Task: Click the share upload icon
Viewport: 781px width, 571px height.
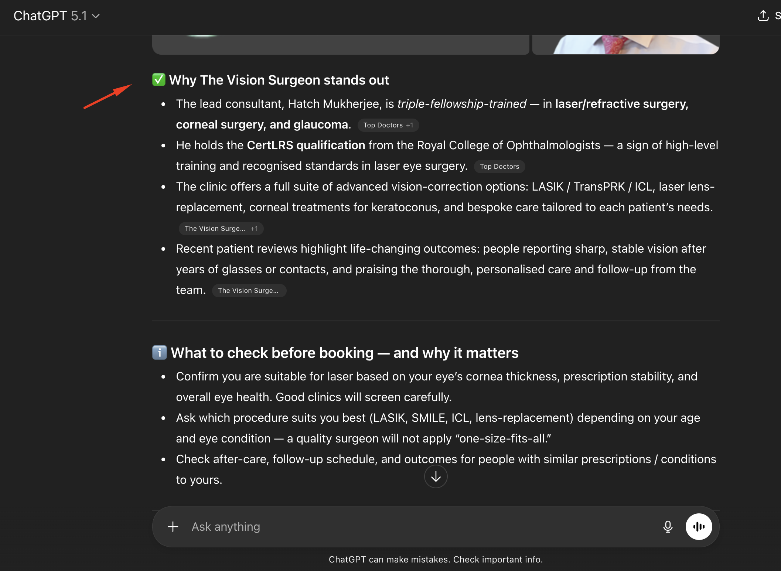Action: pyautogui.click(x=763, y=16)
